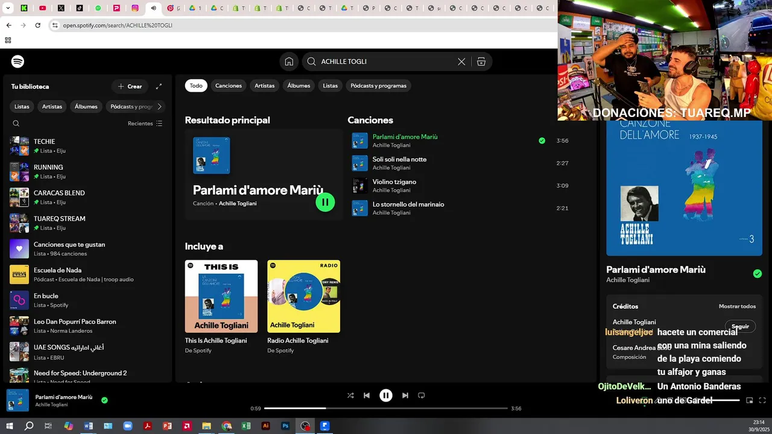This screenshot has width=772, height=434.
Task: Show more library filters with the right chevron
Action: [x=159, y=107]
